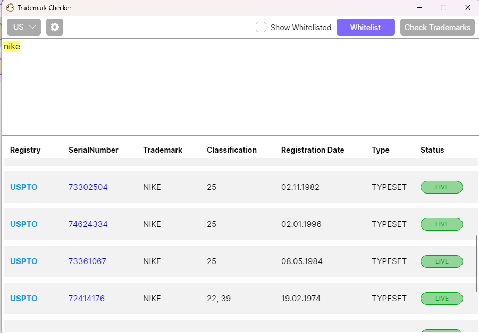The height and width of the screenshot is (333, 479).
Task: Click classification value 22, 39
Action: coord(219,299)
